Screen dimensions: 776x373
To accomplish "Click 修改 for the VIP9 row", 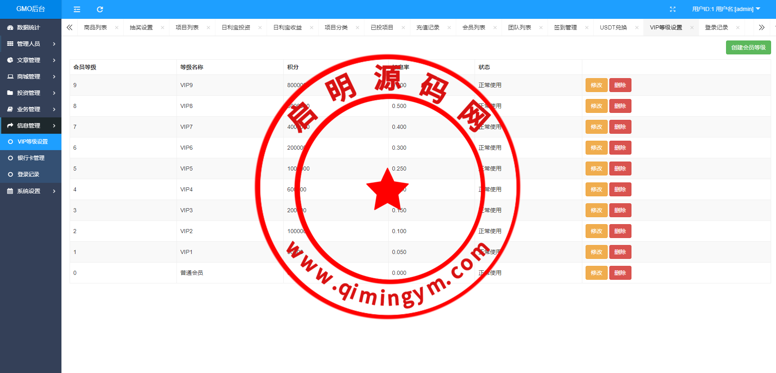I will tap(596, 85).
